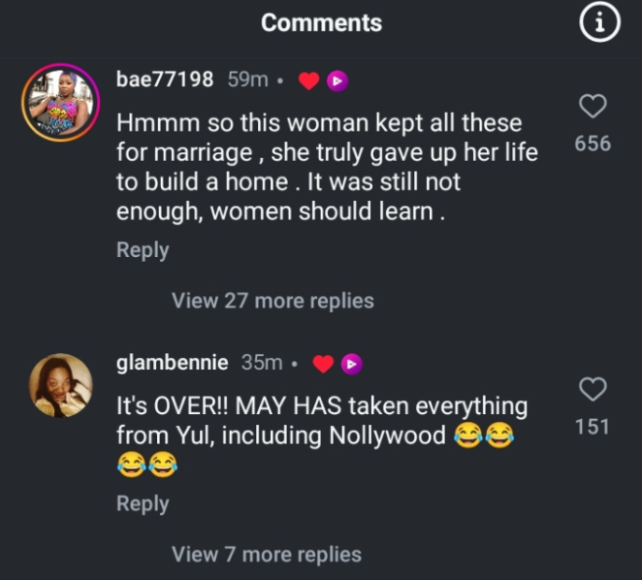Expand View 7 more replies
642x580 pixels.
tap(267, 555)
